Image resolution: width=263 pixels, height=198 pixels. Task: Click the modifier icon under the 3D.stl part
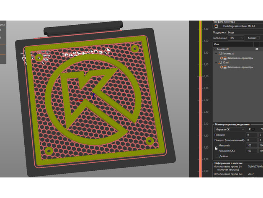click(222, 67)
